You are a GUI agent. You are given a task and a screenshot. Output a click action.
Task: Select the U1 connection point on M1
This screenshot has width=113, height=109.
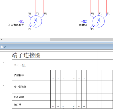[x=46, y=14]
